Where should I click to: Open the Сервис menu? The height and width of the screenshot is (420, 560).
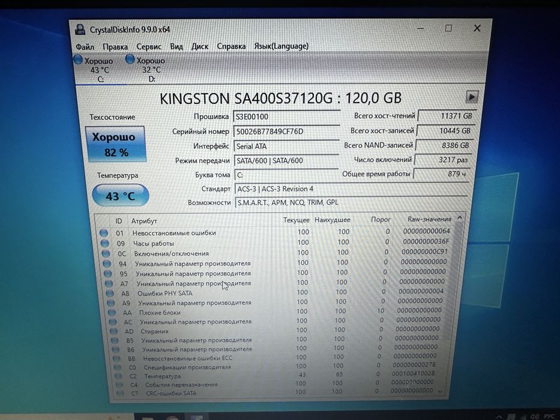pos(149,46)
